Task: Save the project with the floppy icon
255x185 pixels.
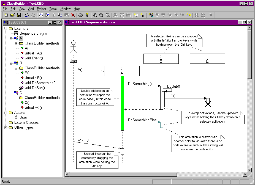Action: pos(19,15)
